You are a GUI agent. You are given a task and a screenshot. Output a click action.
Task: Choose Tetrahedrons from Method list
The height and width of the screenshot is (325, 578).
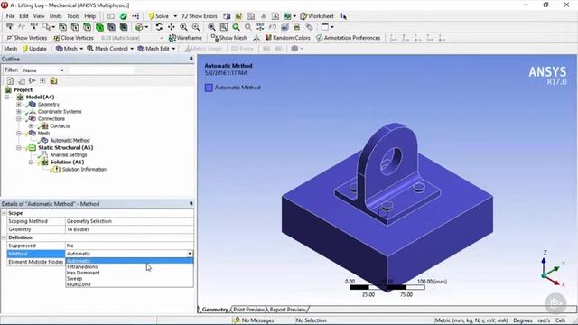(129, 267)
